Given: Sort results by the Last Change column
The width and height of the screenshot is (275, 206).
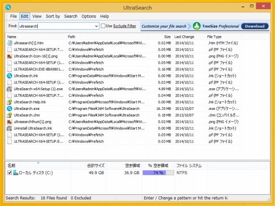Looking at the screenshot, I should [x=184, y=37].
